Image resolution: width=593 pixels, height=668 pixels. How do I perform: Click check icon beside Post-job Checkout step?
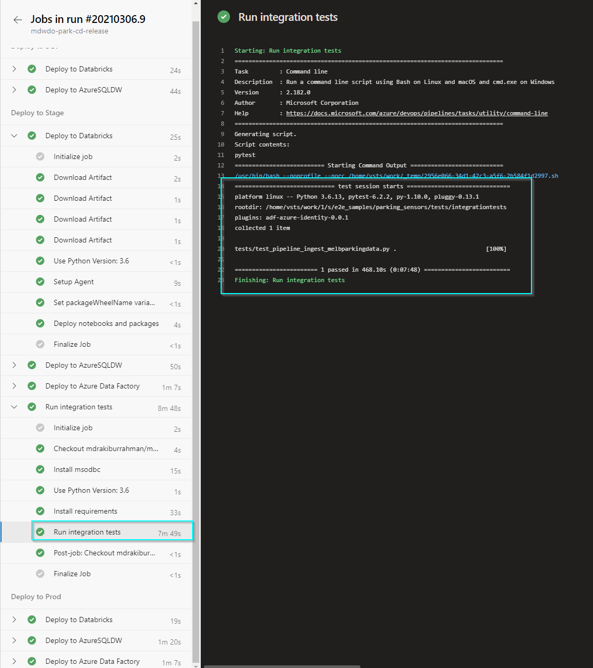(x=40, y=553)
